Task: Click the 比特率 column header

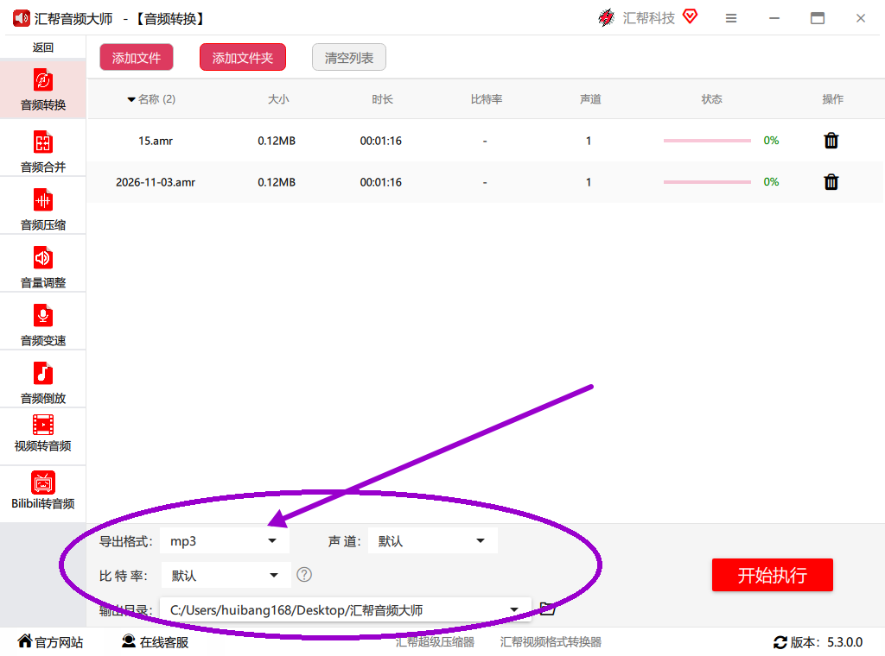Action: [486, 99]
